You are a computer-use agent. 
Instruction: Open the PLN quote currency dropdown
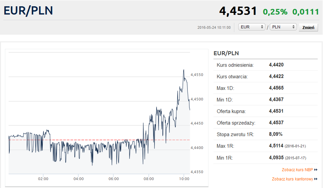[x=283, y=27]
